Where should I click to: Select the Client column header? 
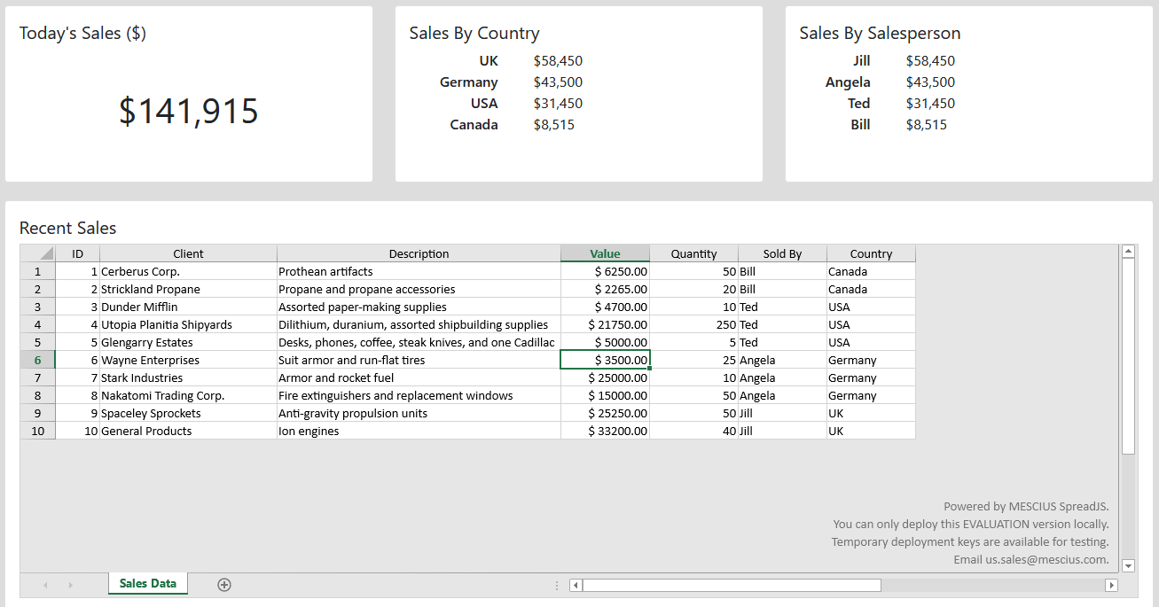pos(188,253)
